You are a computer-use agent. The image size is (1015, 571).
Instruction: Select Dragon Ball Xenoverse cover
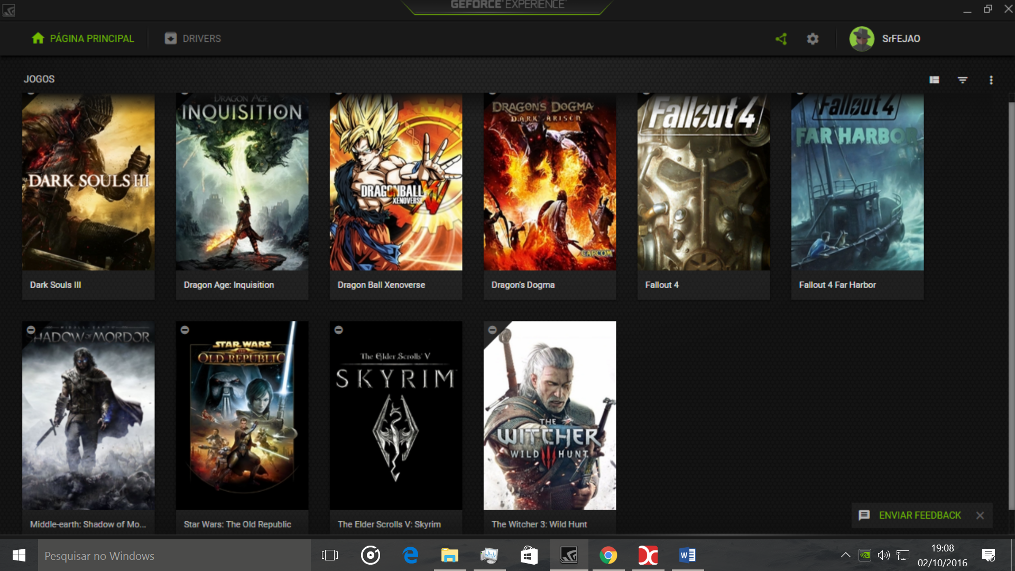point(396,182)
